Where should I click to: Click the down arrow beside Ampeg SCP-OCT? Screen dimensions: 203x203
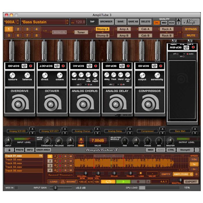click(x=65, y=133)
